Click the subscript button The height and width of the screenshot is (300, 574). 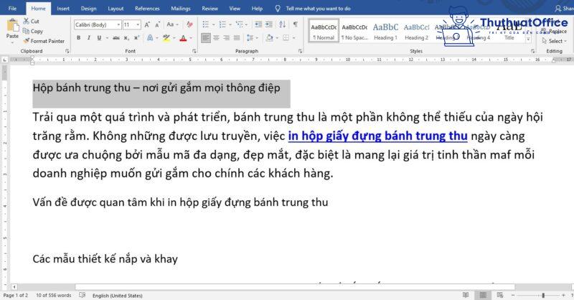[x=126, y=38]
